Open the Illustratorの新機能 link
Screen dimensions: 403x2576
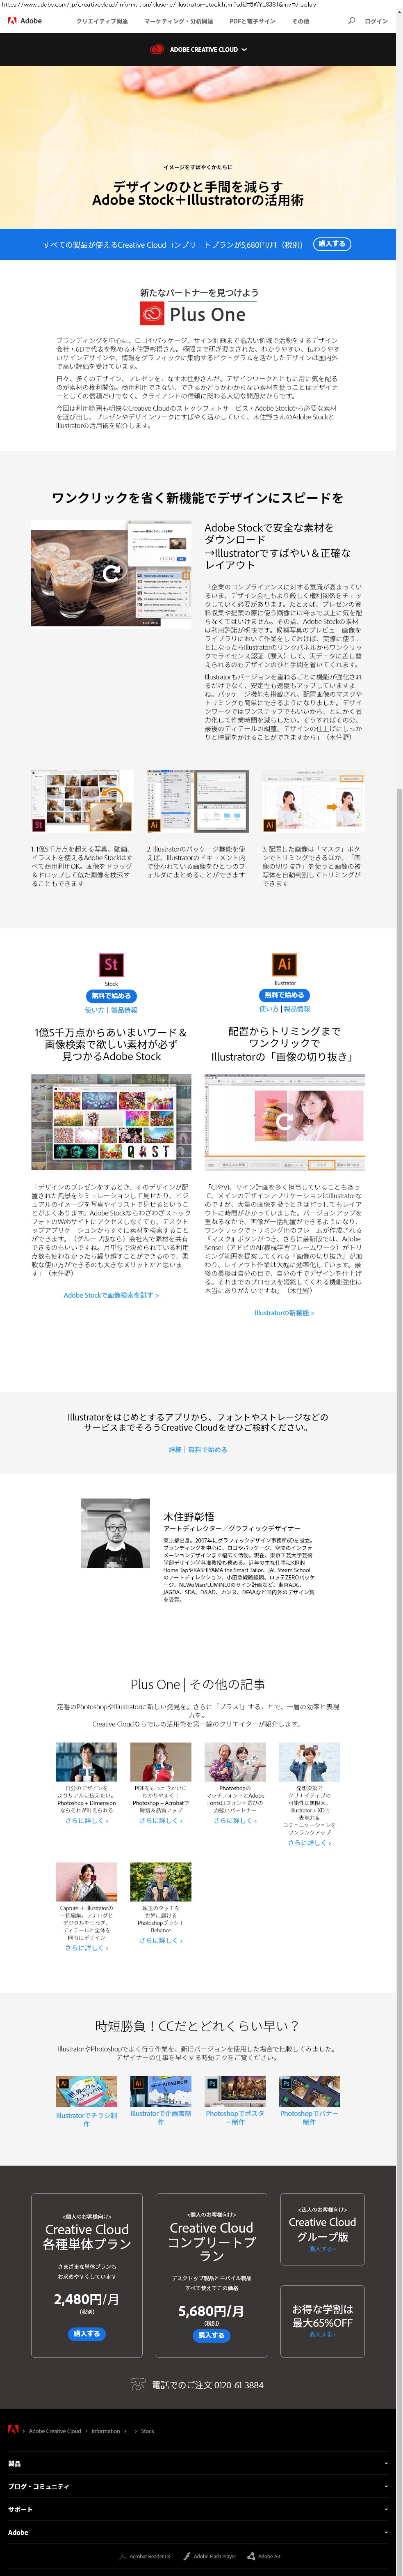284,1312
